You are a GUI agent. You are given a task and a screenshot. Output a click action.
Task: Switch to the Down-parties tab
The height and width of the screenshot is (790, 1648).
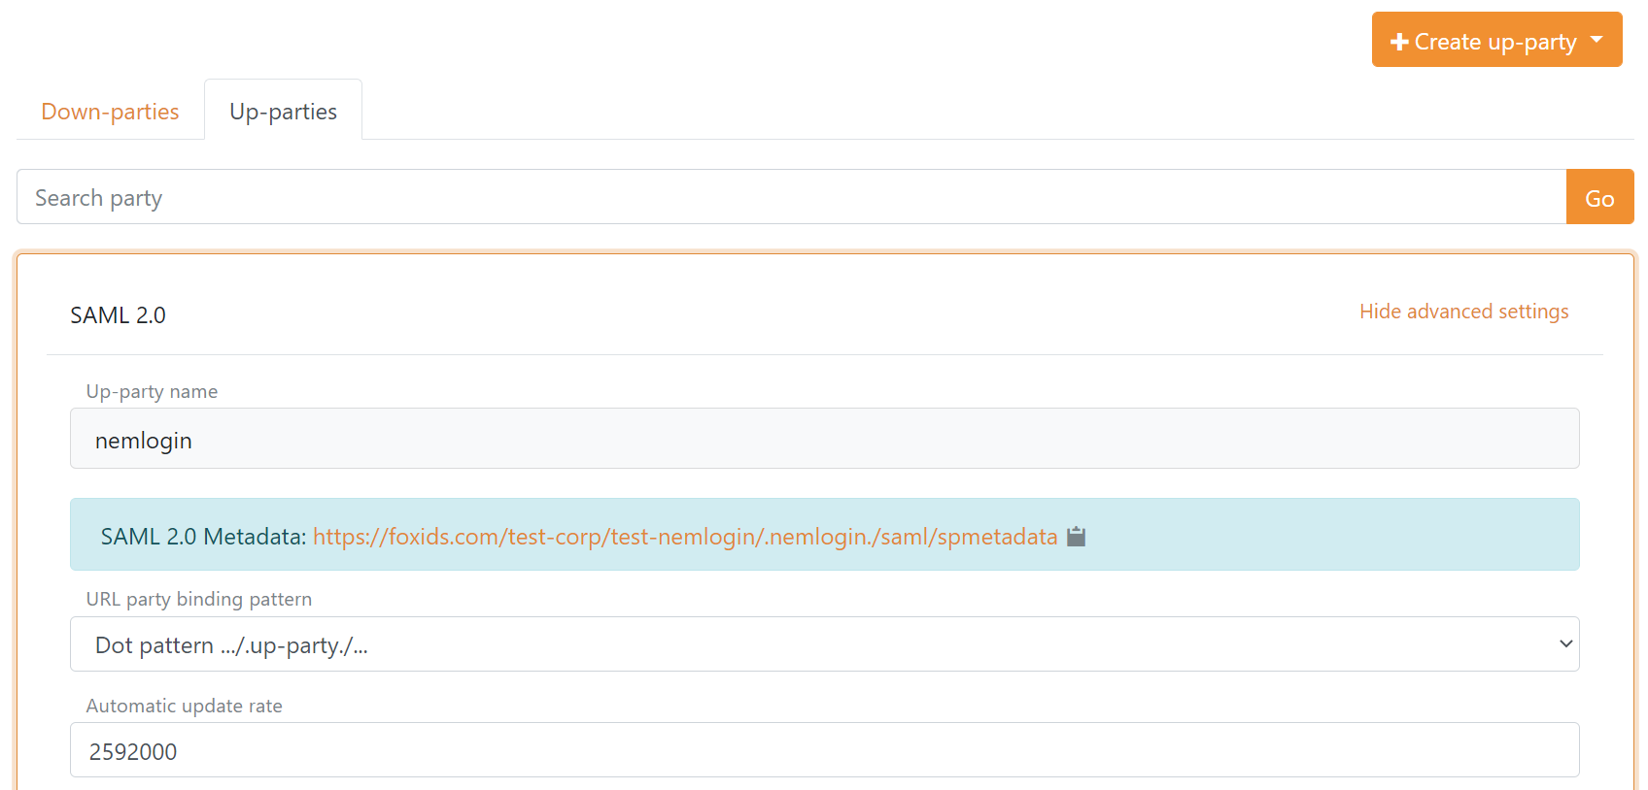point(110,112)
